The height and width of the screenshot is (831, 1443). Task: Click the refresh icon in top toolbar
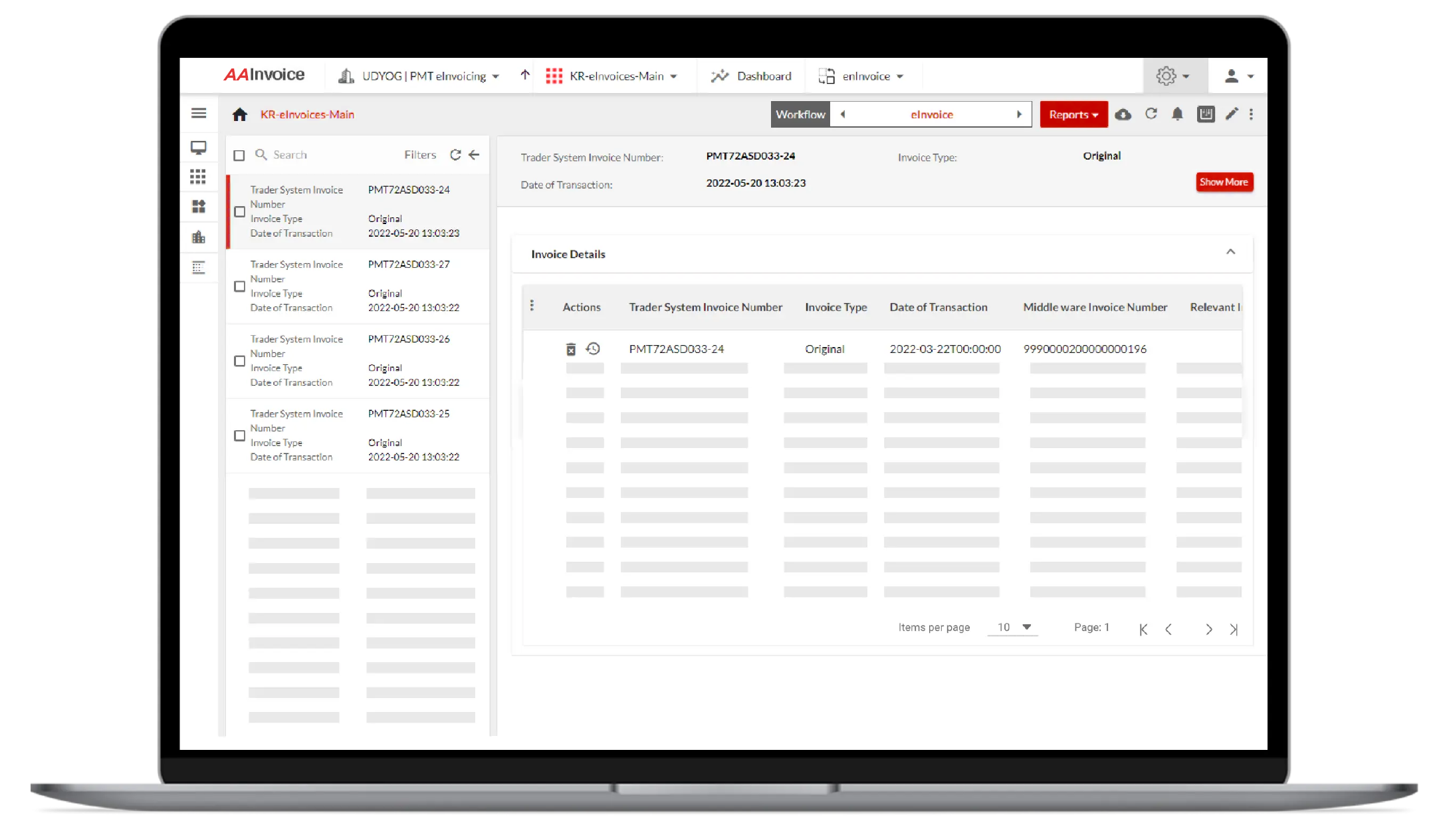click(x=1151, y=114)
